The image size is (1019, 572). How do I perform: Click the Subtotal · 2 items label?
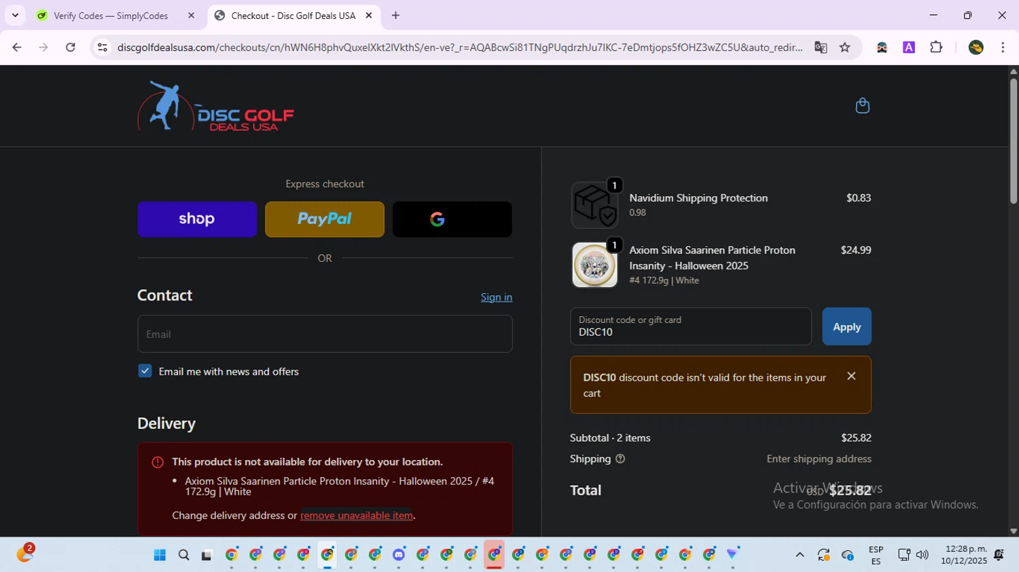click(610, 438)
